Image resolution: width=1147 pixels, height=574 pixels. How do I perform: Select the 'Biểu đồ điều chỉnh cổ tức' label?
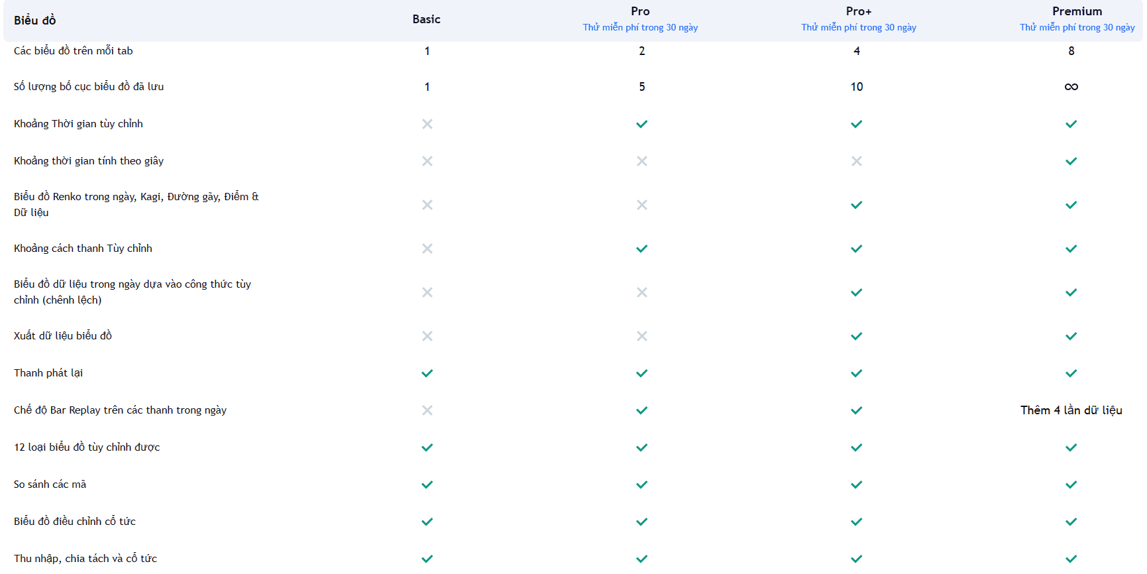(75, 522)
